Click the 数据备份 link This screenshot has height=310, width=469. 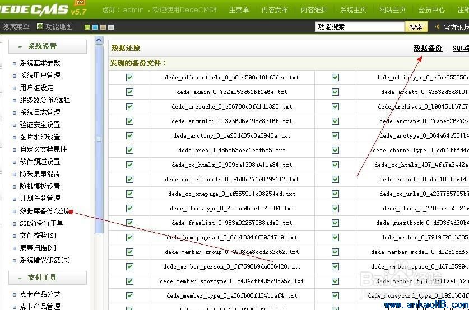428,49
